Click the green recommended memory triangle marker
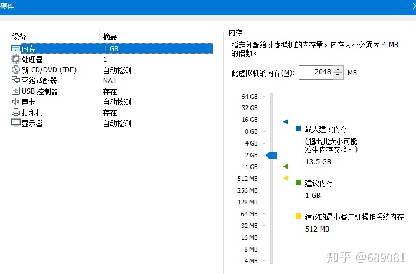 pos(285,166)
